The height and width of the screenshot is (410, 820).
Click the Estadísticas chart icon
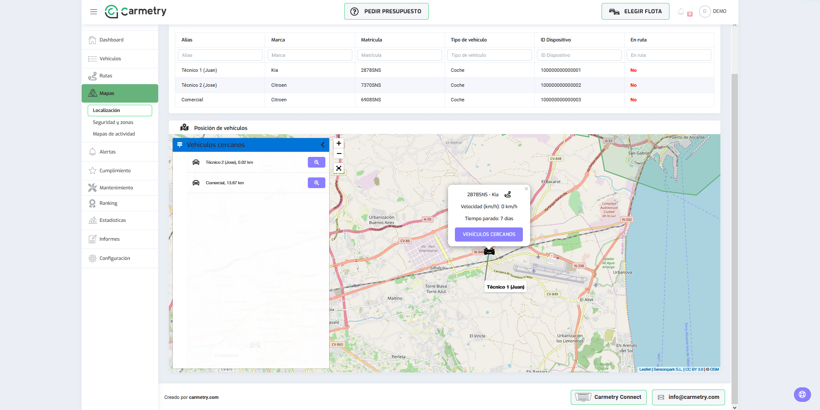click(92, 220)
